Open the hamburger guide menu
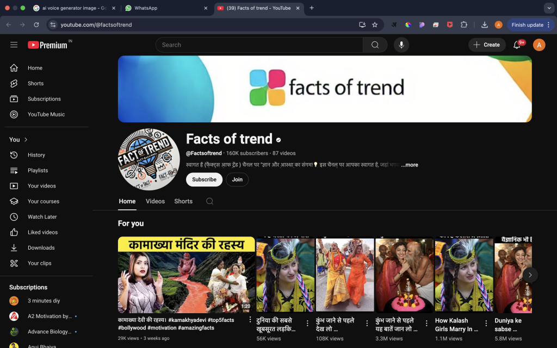557x348 pixels. (14, 45)
